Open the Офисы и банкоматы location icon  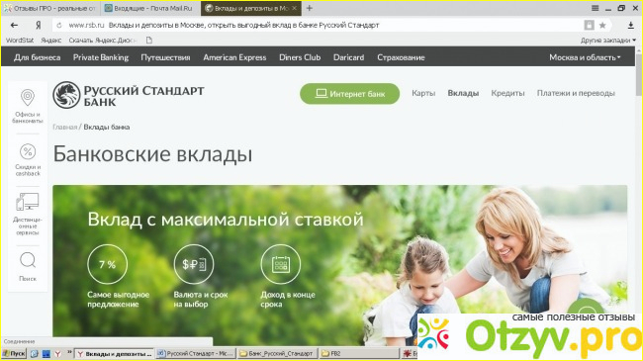pyautogui.click(x=28, y=98)
